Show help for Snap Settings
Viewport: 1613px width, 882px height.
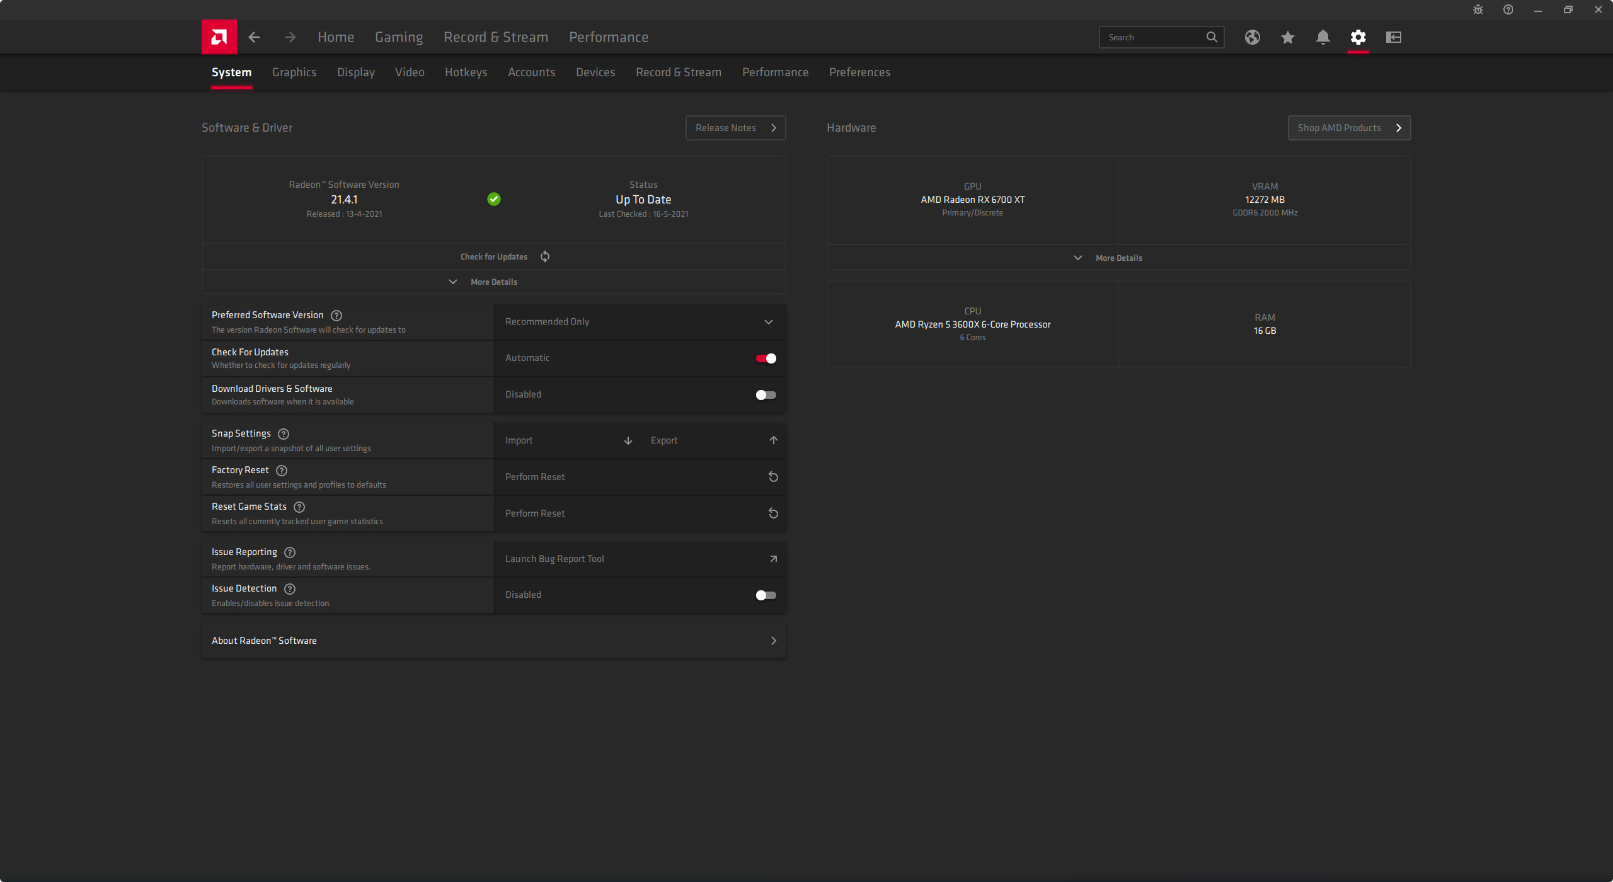pos(284,434)
